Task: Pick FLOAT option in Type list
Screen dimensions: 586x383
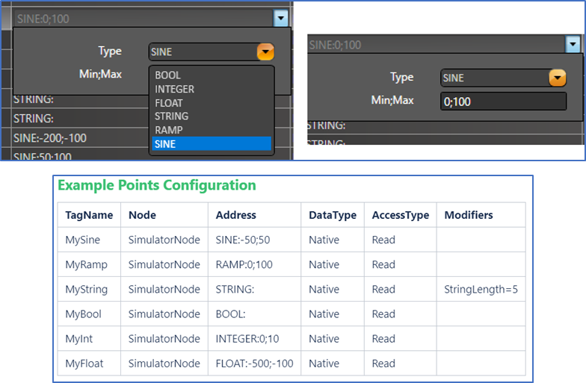Action: [x=169, y=103]
